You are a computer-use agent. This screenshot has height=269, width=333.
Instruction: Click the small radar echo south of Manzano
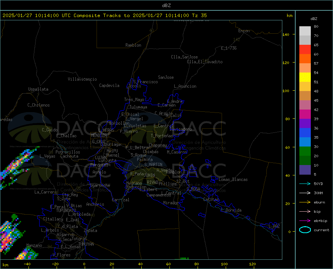27,254
